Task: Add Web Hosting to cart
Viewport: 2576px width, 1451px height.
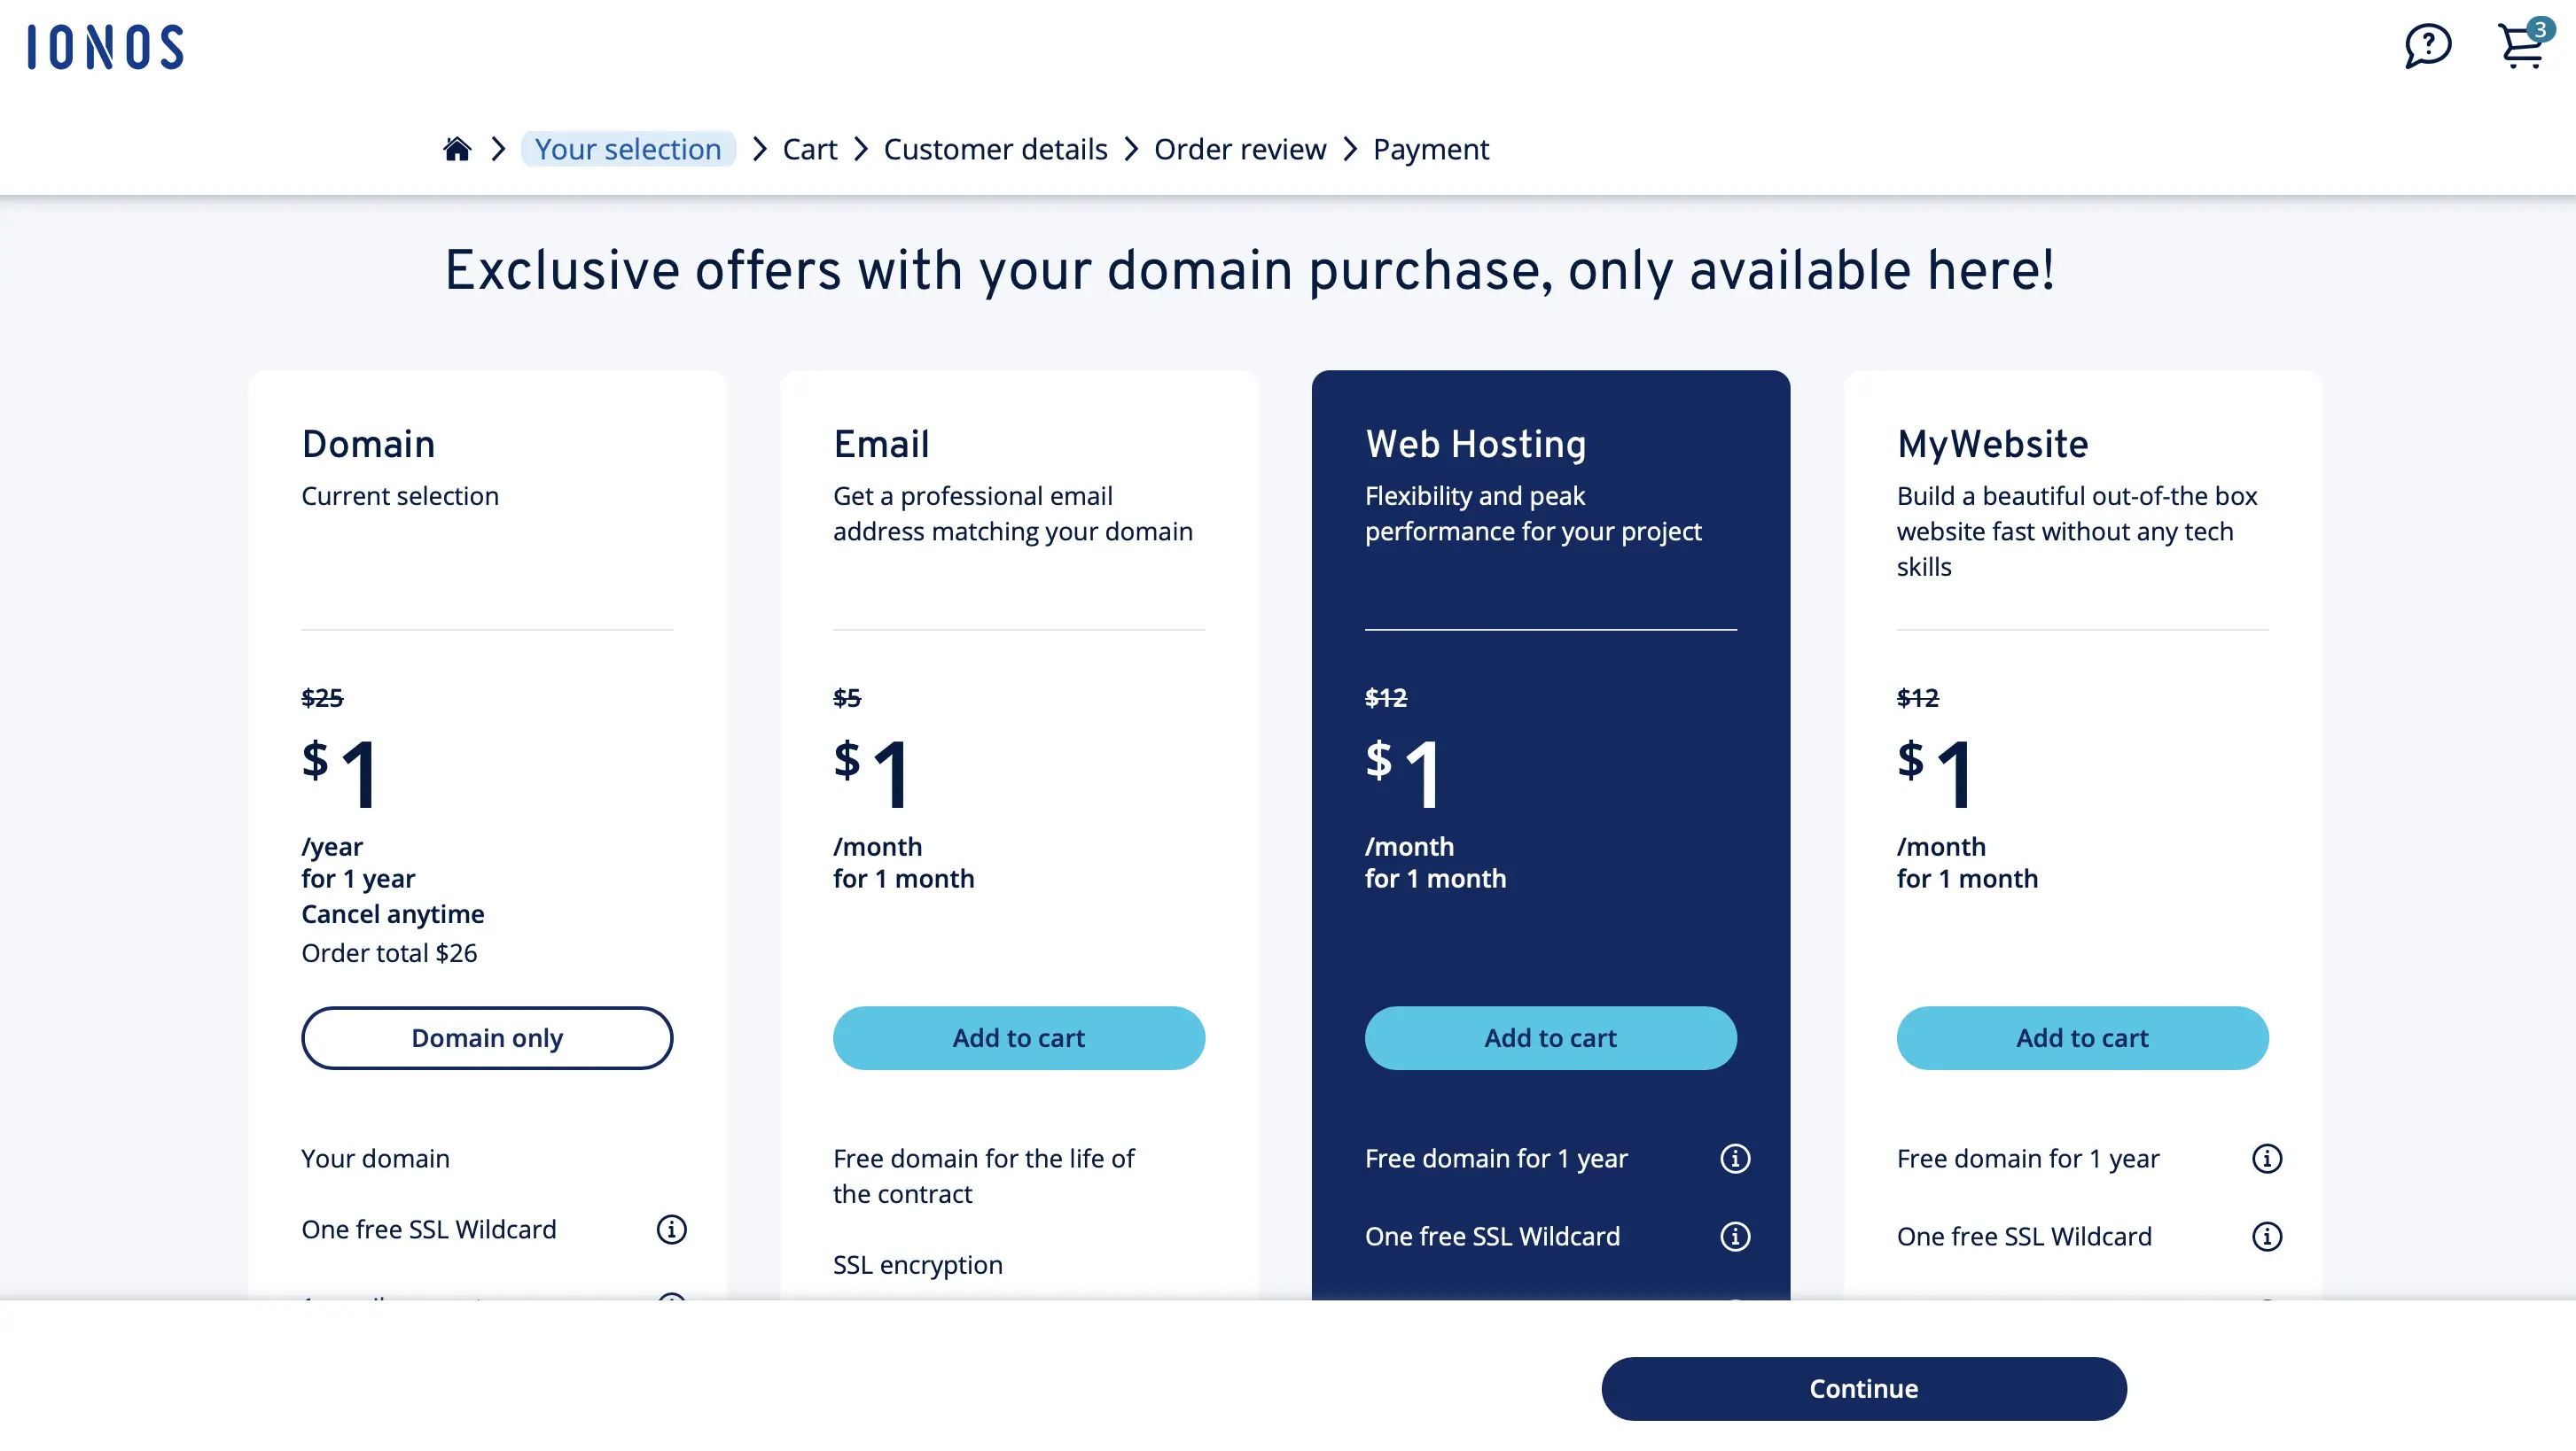Action: point(1550,1037)
